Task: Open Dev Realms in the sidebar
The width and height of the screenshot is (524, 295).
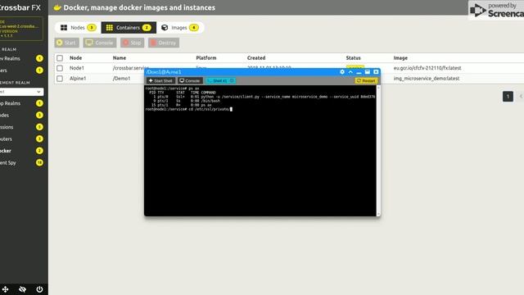Action: [11, 58]
